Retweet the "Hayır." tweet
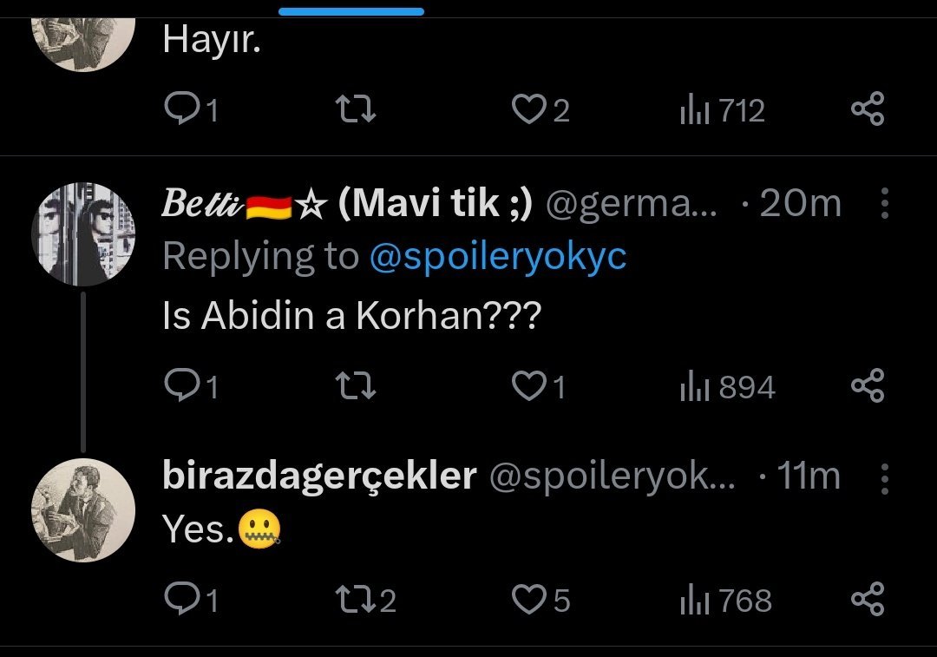The width and height of the screenshot is (937, 657). point(357,110)
